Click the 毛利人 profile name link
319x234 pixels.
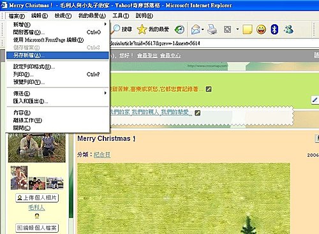click(x=36, y=207)
